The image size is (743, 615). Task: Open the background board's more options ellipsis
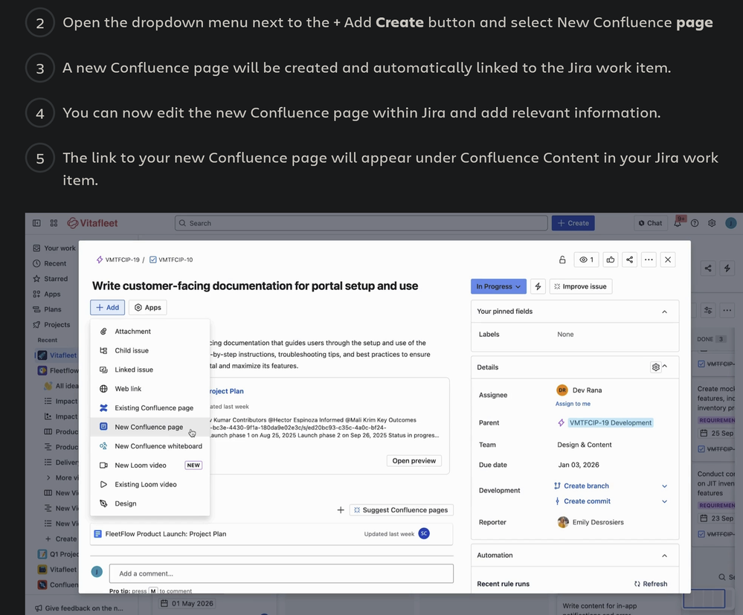point(727,310)
